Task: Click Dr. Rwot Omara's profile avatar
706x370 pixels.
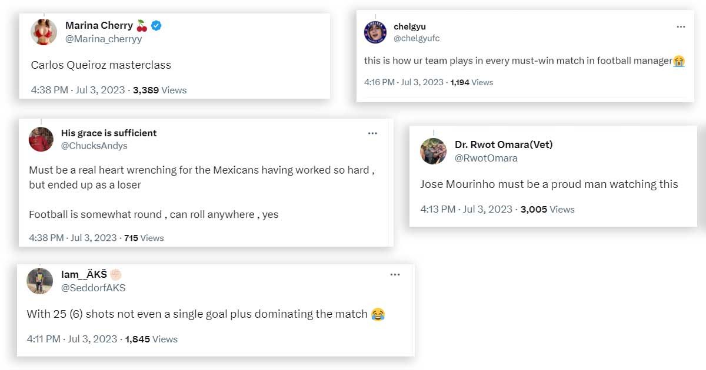Action: [433, 151]
